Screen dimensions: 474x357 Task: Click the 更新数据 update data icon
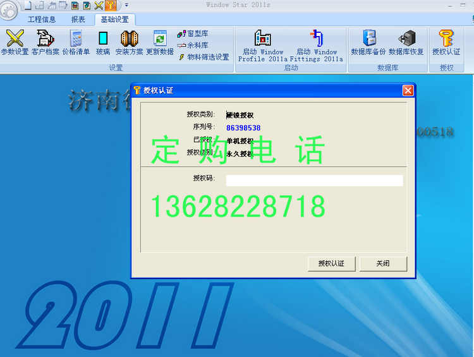160,42
